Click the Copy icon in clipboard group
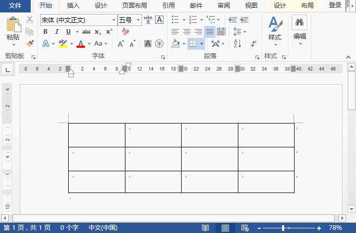356x233 pixels. pyautogui.click(x=30, y=32)
